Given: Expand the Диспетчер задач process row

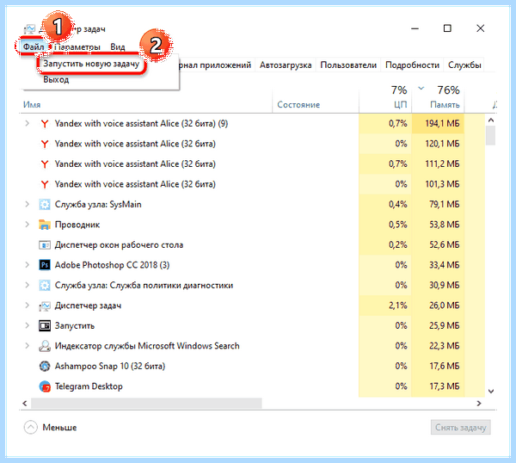Looking at the screenshot, I should click(27, 306).
